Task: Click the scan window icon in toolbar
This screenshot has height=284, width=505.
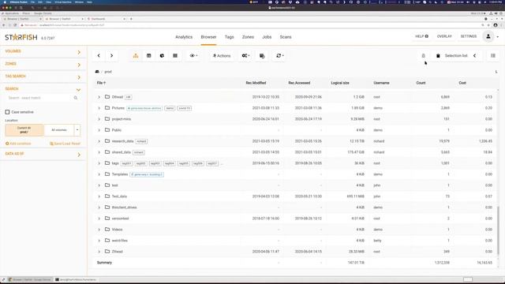Action: 262,56
